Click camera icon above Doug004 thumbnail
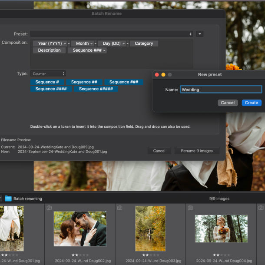265x265 pixels. 191,208
